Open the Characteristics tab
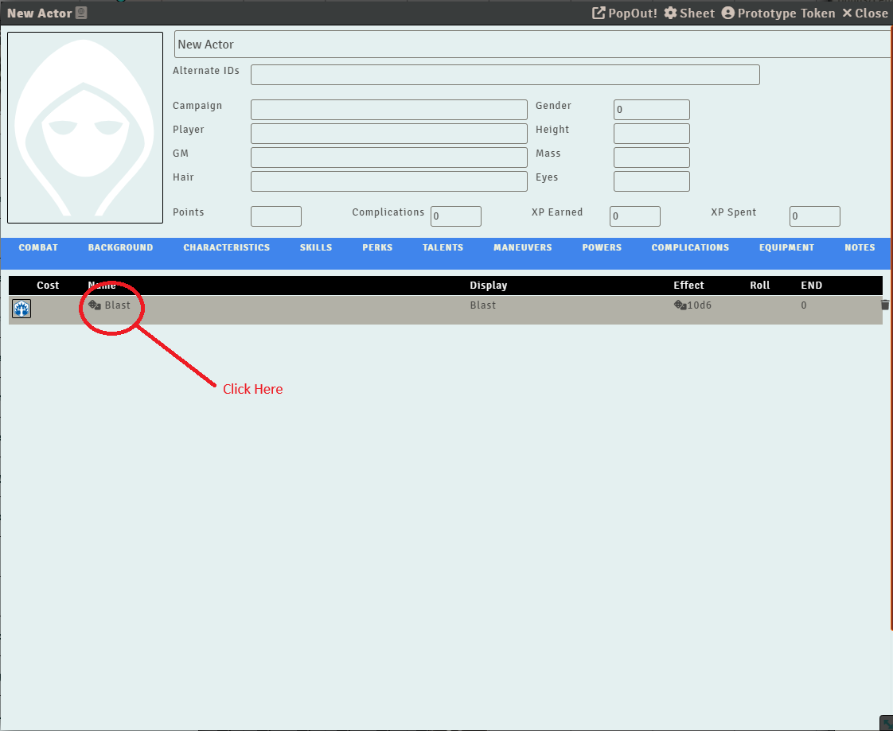 [226, 248]
